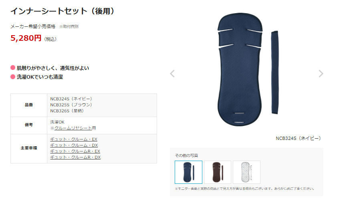Select the navy seat thumbnail
This screenshot has height=207, width=343.
click(188, 172)
